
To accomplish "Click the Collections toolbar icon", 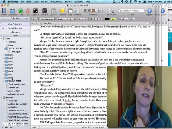I will [12, 11].
